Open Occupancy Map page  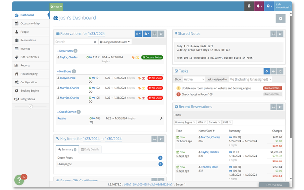pyautogui.click(x=31, y=24)
